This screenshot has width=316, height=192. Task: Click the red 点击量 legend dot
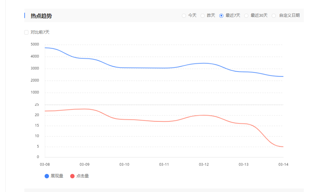click(x=72, y=176)
